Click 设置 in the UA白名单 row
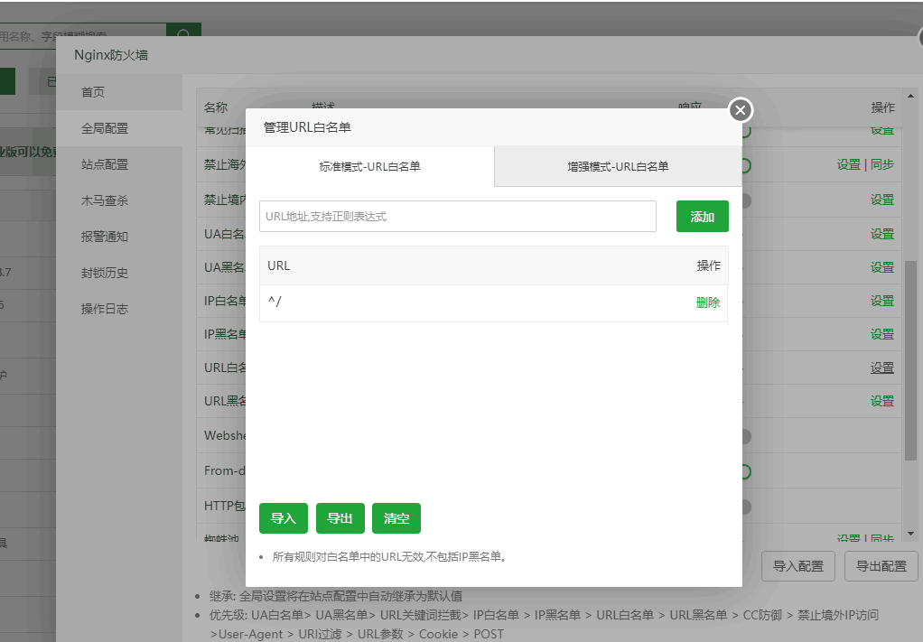The image size is (923, 642). (x=882, y=234)
